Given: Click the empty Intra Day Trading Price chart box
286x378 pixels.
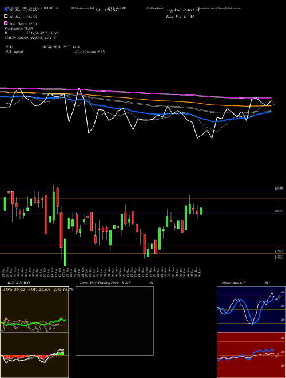Looking at the screenshot, I should pyautogui.click(x=114, y=321).
